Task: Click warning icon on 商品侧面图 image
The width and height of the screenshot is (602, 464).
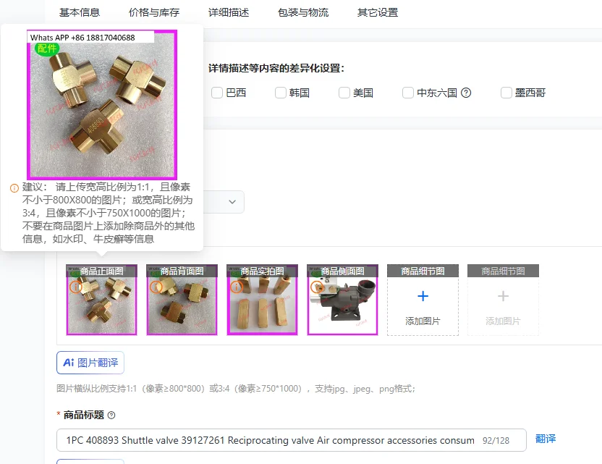Action: [316, 287]
